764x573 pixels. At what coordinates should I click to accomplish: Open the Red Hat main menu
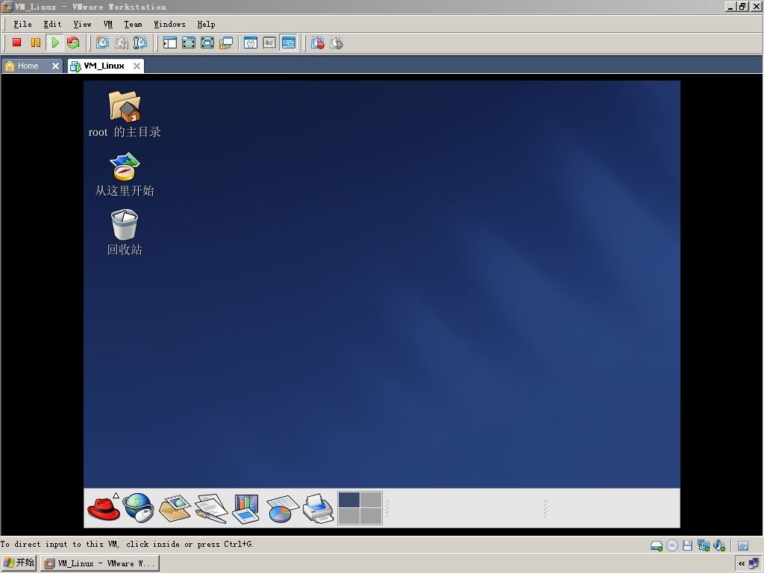pos(103,508)
